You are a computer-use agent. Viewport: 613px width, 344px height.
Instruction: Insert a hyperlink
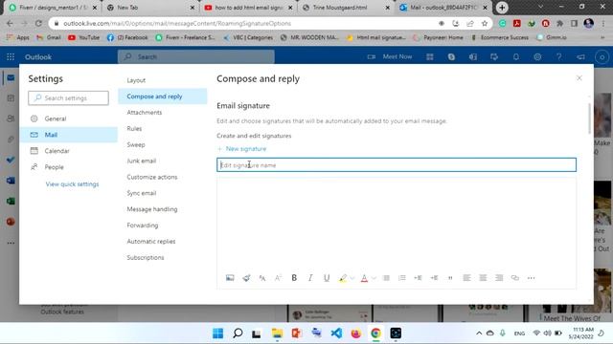pos(515,278)
